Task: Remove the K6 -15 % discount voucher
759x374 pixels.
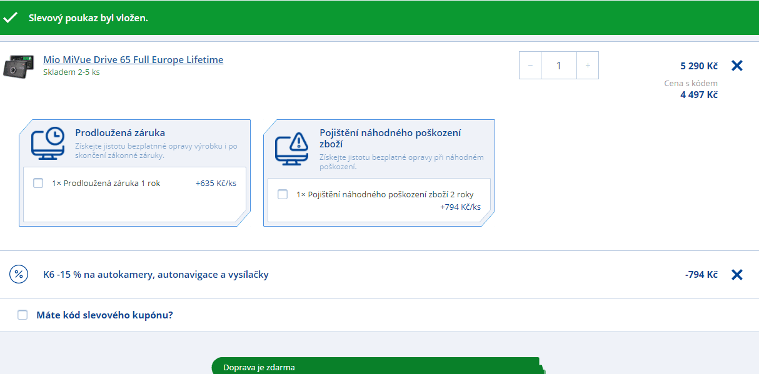Action: tap(737, 275)
